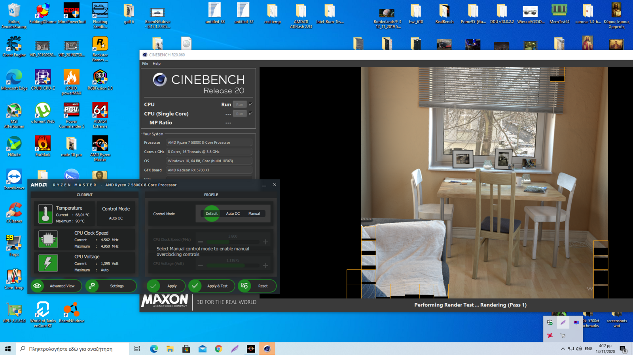Open Folding@home desktop icon
This screenshot has width=633, height=355.
[43, 14]
